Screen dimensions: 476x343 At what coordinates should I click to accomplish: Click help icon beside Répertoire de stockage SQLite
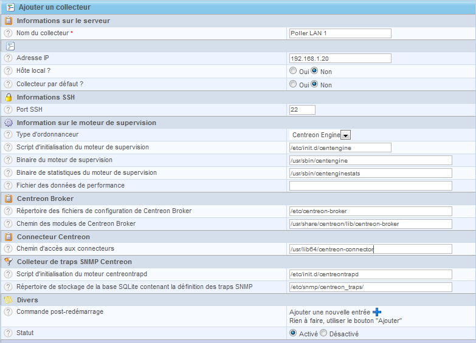[8, 287]
